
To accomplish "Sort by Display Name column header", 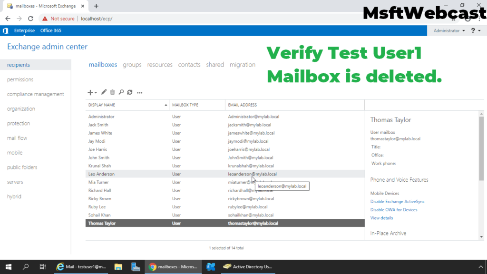I will point(127,105).
